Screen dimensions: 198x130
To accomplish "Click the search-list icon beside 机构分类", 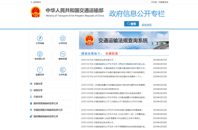I will pos(31,90).
